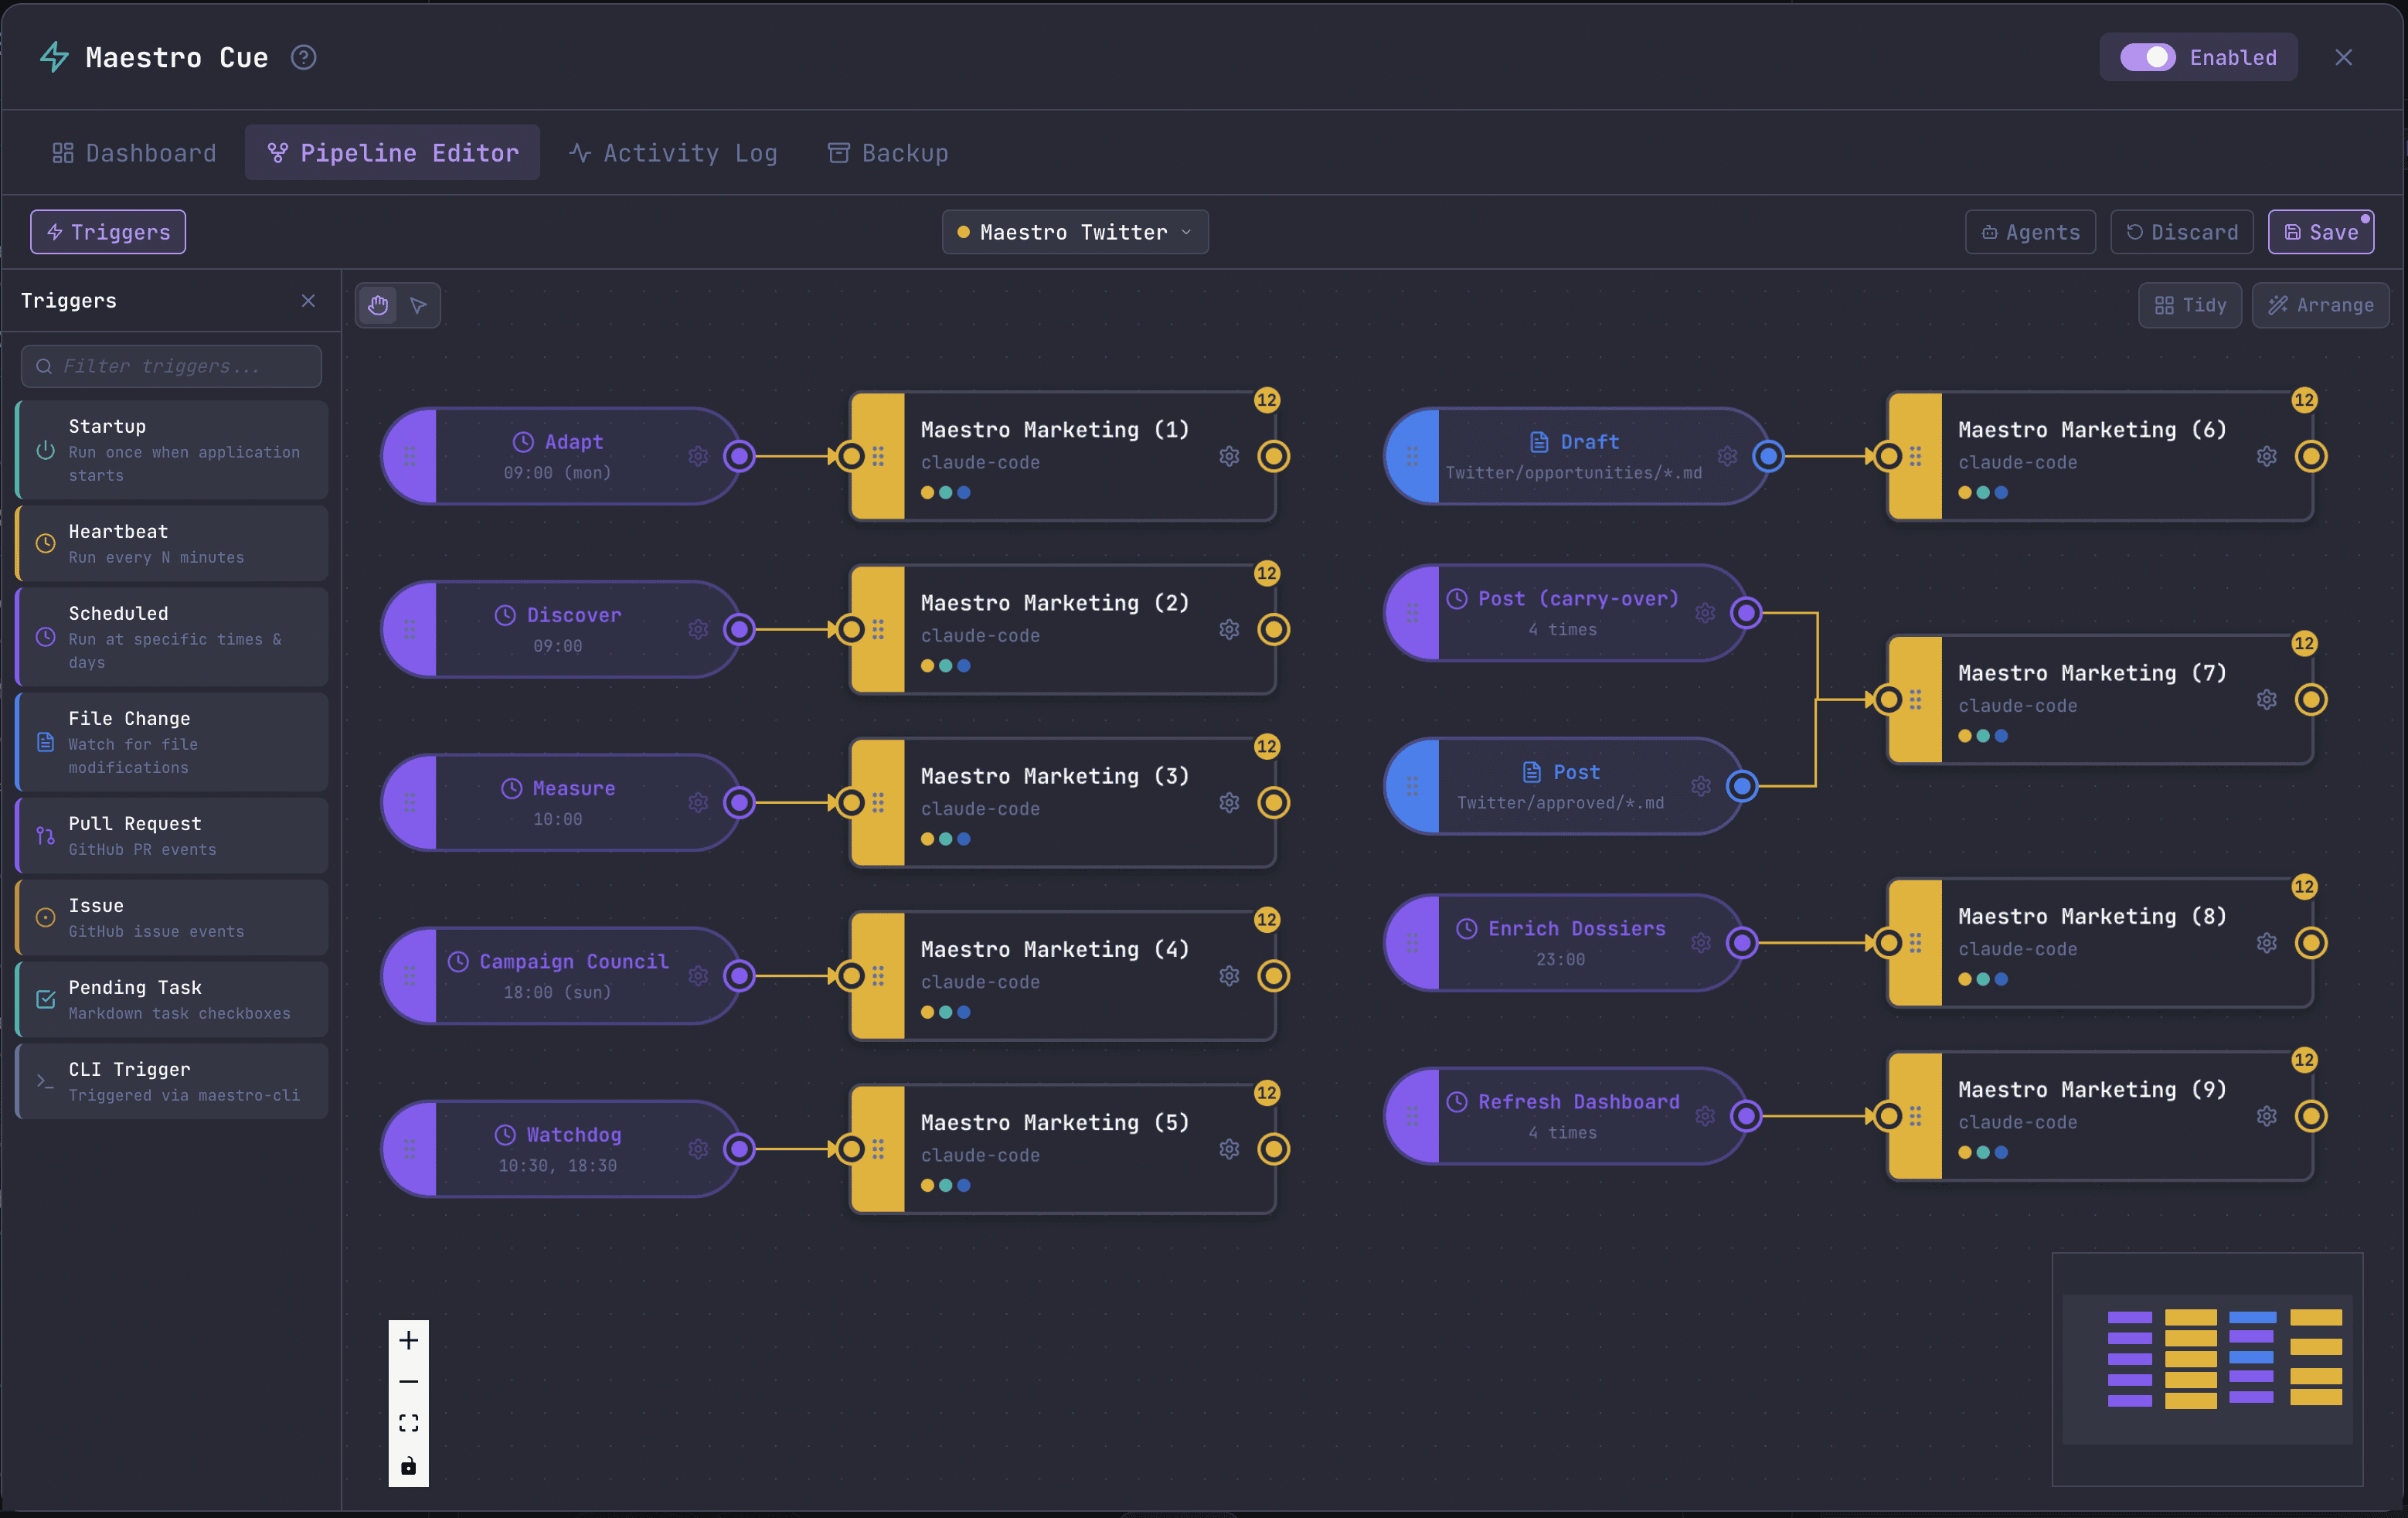Click the minimap overview thumbnail
Screen dimensions: 2408x1518
click(2207, 1369)
